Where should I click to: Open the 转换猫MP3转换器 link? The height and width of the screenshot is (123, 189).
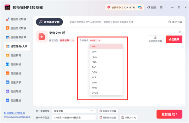tap(16, 113)
